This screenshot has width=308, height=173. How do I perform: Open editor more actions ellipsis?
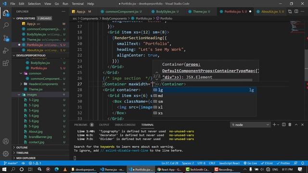click(303, 12)
